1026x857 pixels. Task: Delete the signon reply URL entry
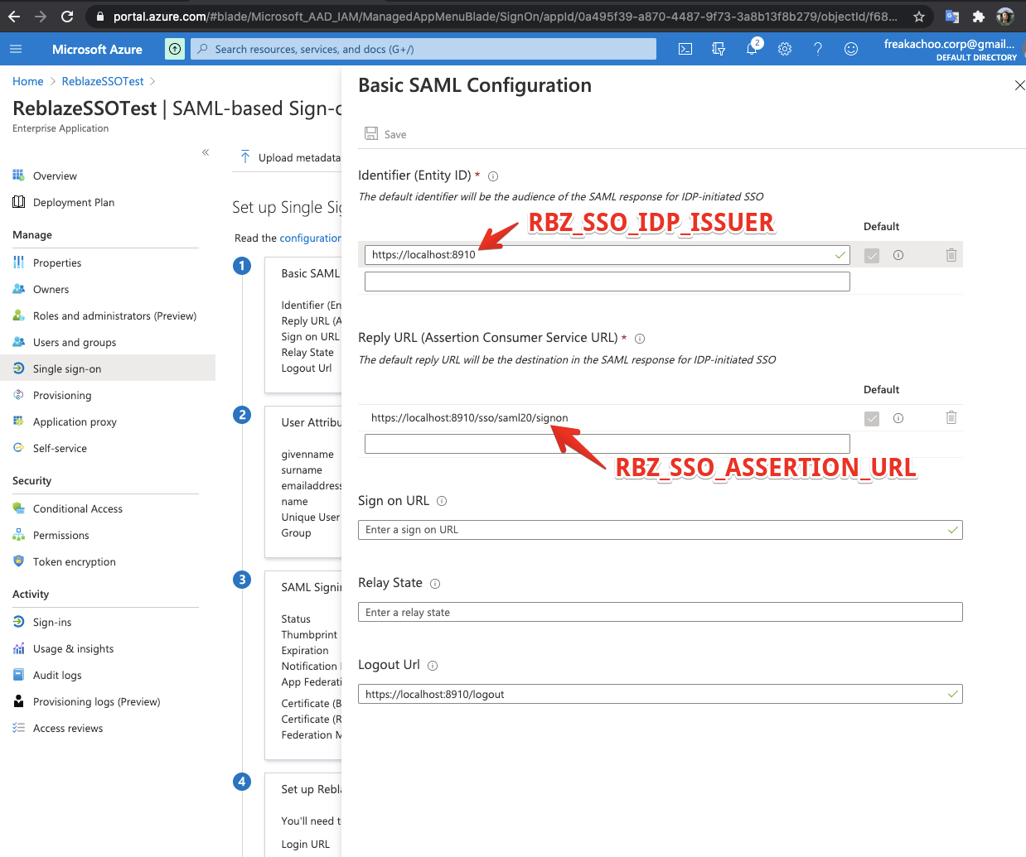tap(951, 418)
